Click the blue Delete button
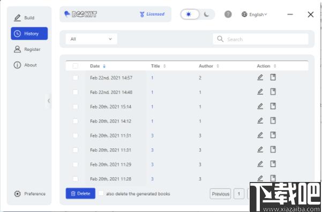 80,193
